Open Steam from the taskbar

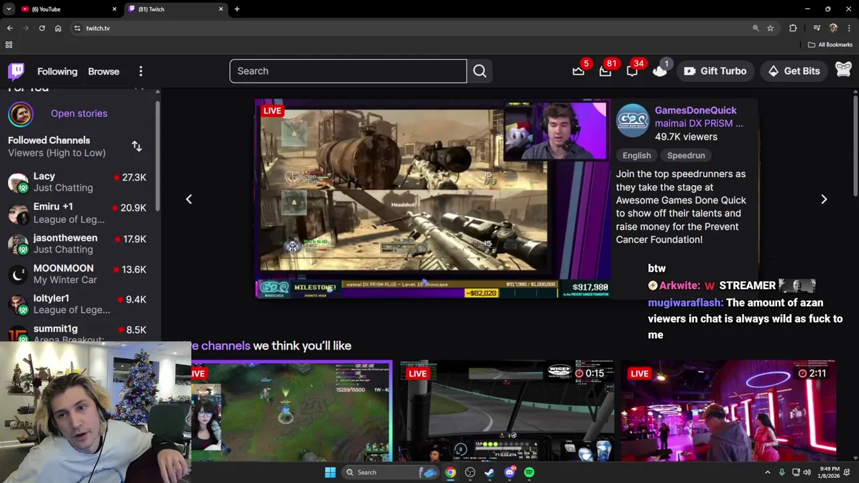[489, 472]
